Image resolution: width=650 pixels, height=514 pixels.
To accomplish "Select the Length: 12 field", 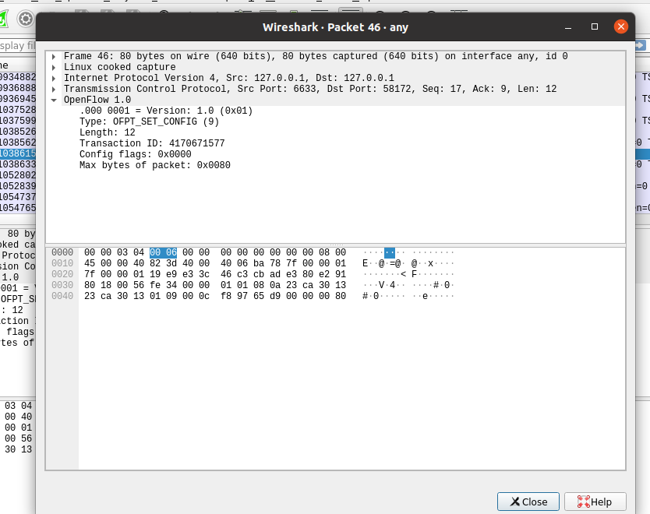I will pyautogui.click(x=108, y=132).
